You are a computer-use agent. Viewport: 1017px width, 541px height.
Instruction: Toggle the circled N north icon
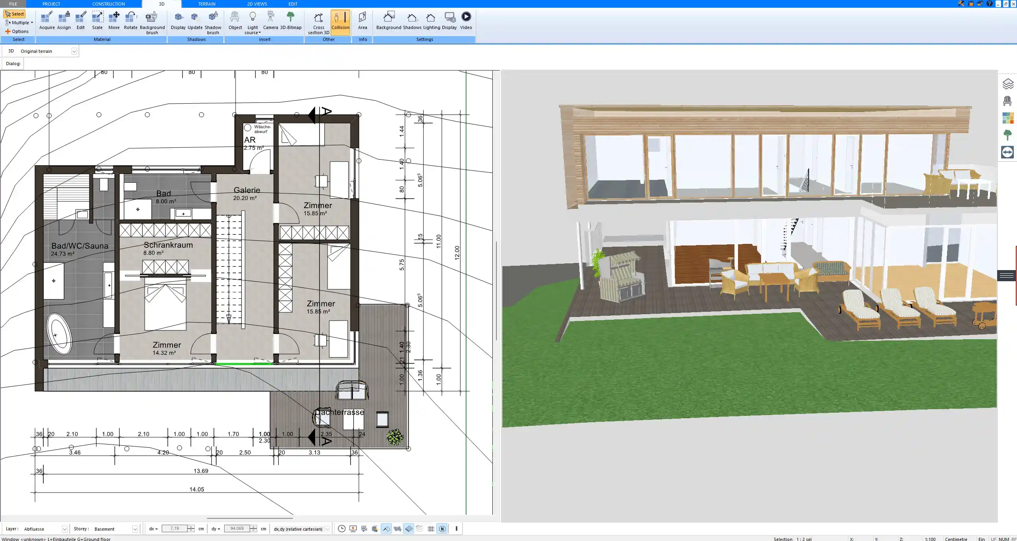(442, 529)
